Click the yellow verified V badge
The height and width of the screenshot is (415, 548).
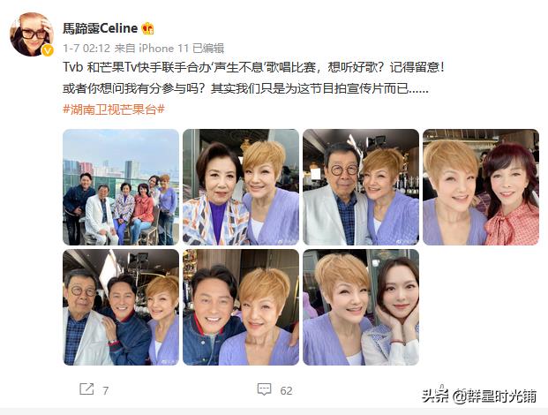coord(48,50)
